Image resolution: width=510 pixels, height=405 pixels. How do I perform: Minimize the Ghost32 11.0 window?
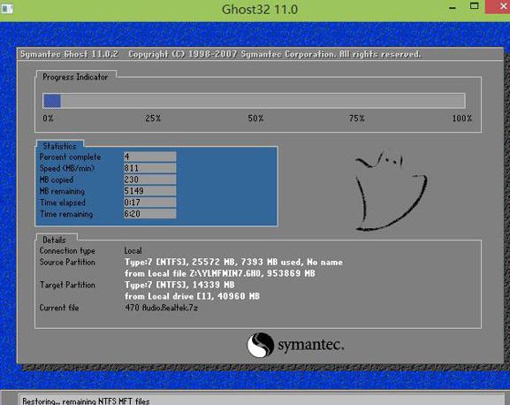click(x=453, y=8)
